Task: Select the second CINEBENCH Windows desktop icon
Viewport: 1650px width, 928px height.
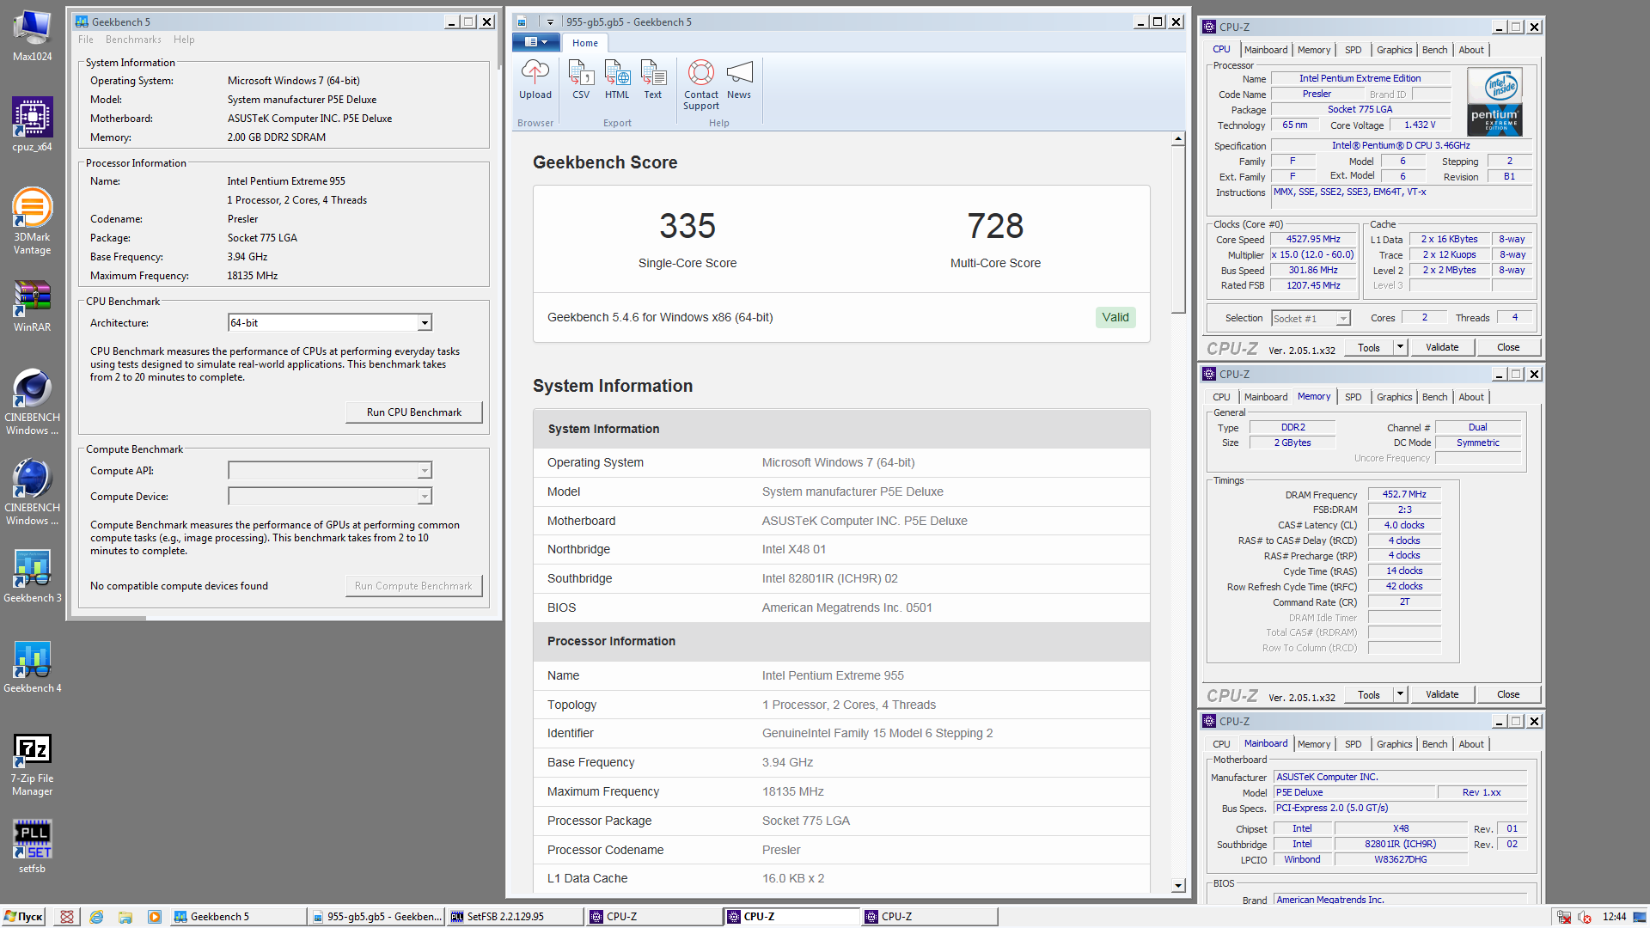Action: [32, 492]
